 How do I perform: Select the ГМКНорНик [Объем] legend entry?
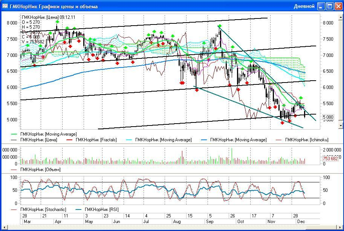tap(36, 170)
